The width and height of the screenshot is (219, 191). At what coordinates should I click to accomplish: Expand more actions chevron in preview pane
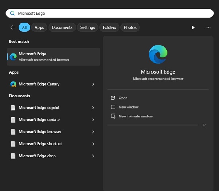pos(204,125)
